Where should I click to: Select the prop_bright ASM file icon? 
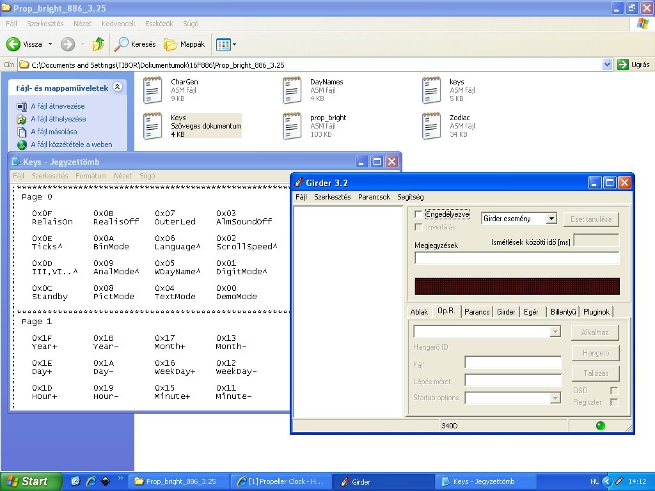pyautogui.click(x=292, y=126)
